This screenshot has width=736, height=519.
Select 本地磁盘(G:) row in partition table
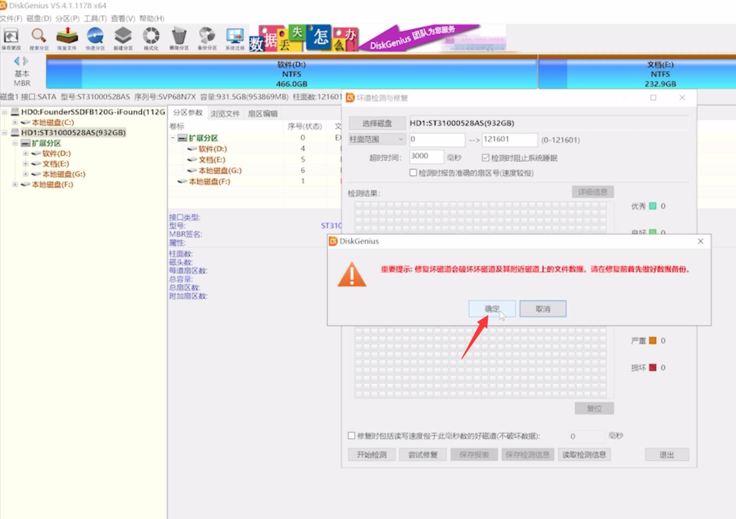click(255, 170)
